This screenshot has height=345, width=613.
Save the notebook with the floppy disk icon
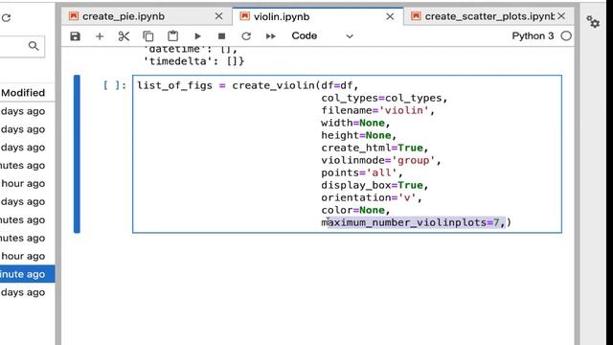point(75,36)
